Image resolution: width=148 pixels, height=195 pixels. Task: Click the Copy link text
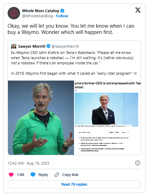pyautogui.click(x=70, y=175)
